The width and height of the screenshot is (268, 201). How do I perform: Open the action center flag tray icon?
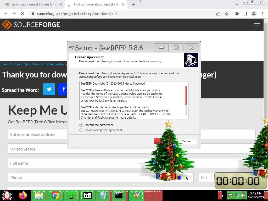pos(231,195)
